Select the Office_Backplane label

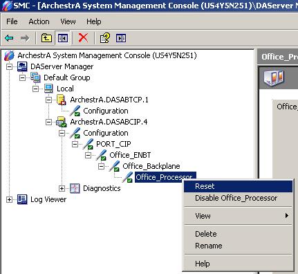click(x=151, y=166)
